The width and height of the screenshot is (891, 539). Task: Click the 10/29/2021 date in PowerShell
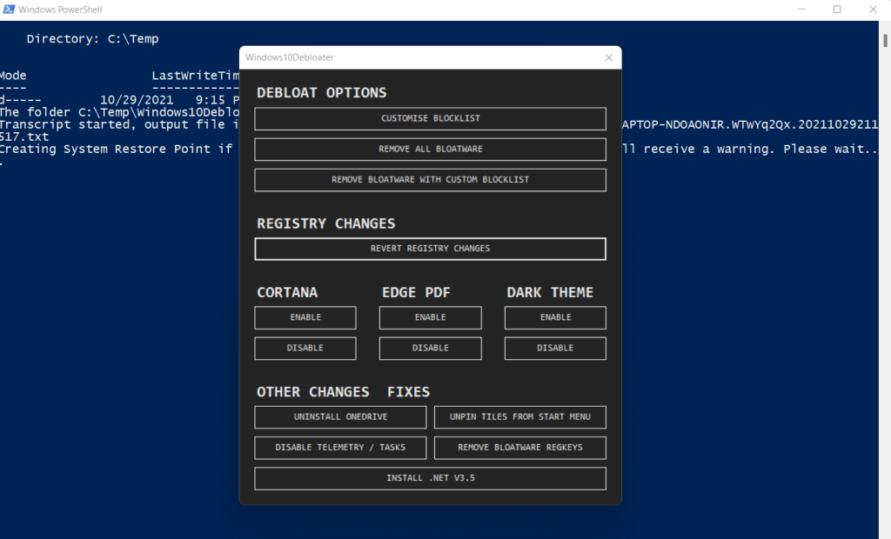click(137, 100)
